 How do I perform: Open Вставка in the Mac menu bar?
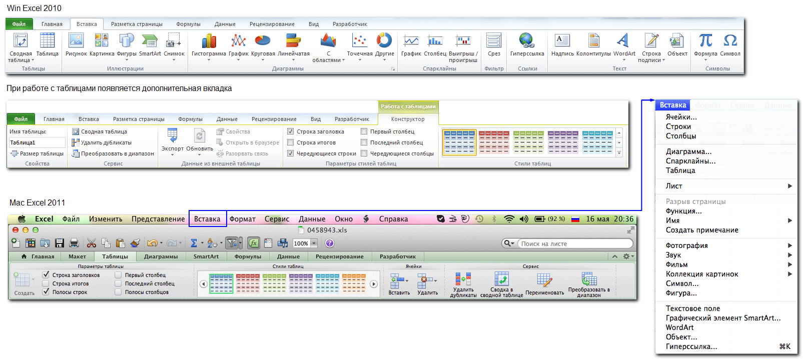click(207, 219)
